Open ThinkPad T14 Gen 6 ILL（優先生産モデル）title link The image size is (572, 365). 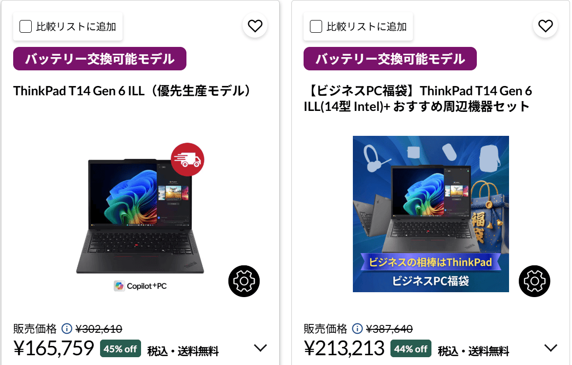click(x=134, y=90)
